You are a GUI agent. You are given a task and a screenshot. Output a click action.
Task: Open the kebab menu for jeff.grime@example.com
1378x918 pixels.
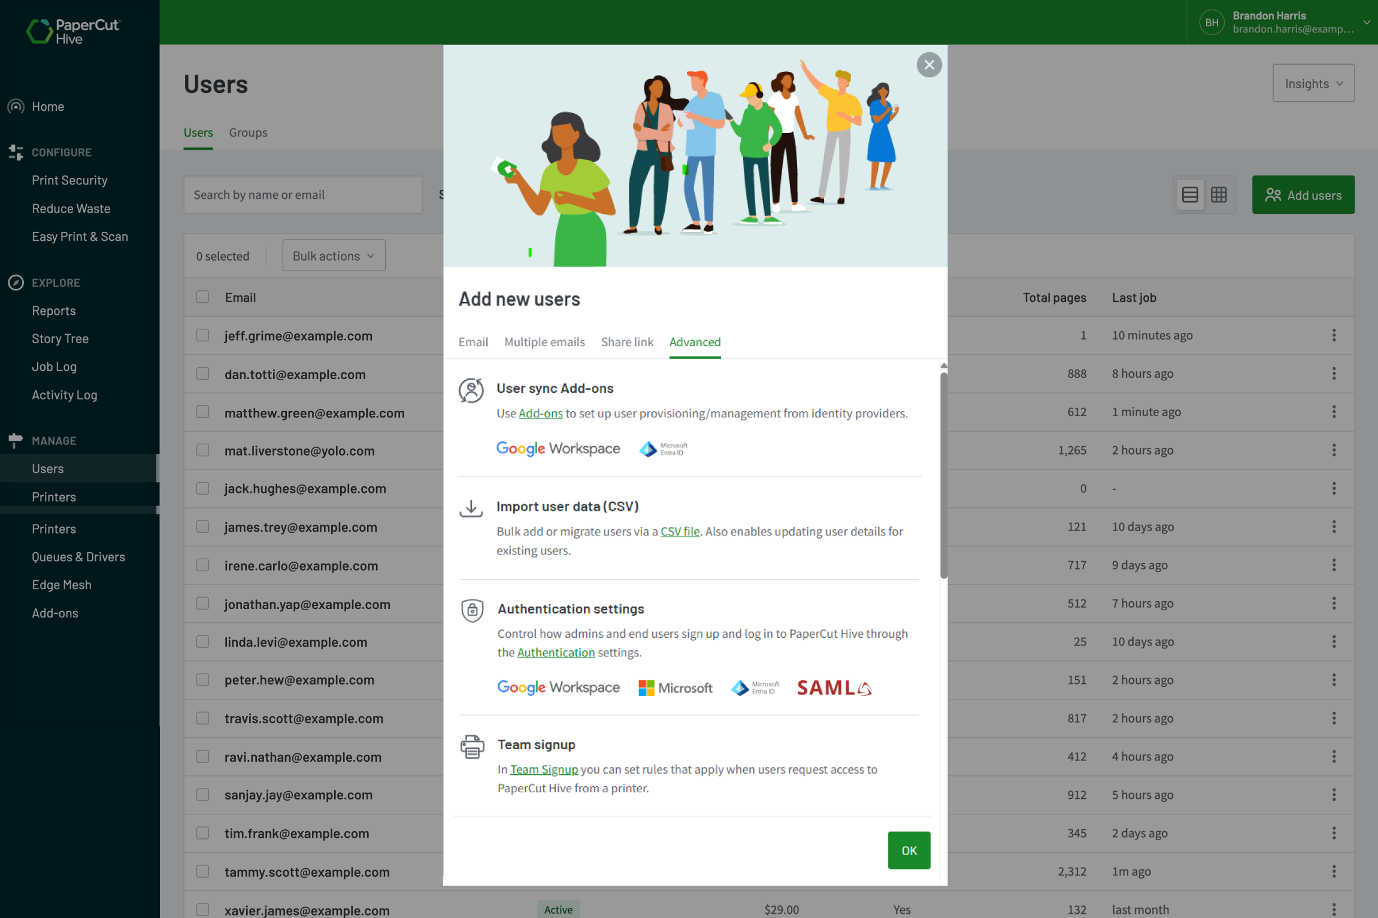[x=1334, y=335]
